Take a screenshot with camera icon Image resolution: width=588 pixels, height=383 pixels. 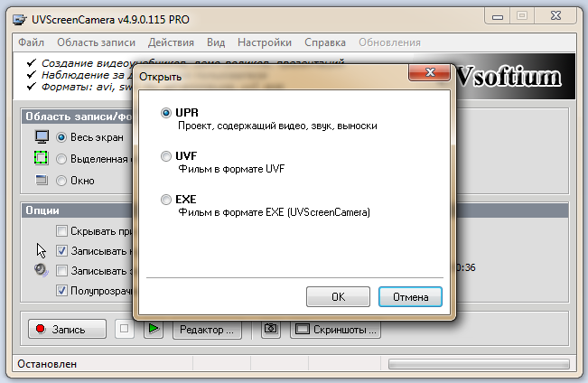coord(271,329)
